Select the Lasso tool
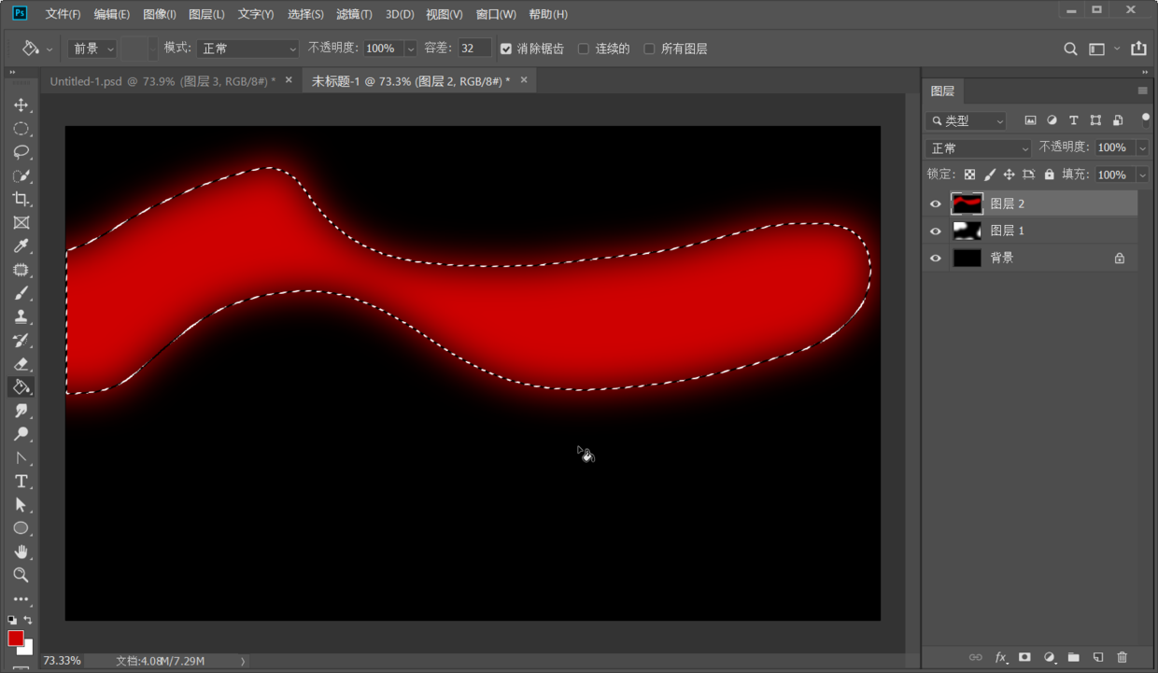This screenshot has width=1158, height=673. pyautogui.click(x=21, y=152)
